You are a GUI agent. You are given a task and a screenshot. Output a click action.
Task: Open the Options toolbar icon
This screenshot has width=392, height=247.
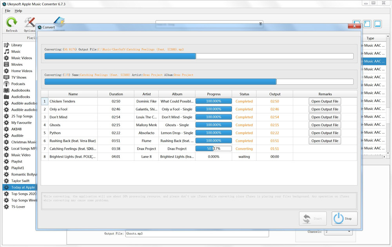tap(29, 22)
